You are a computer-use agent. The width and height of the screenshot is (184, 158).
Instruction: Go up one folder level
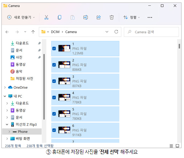click(33, 32)
